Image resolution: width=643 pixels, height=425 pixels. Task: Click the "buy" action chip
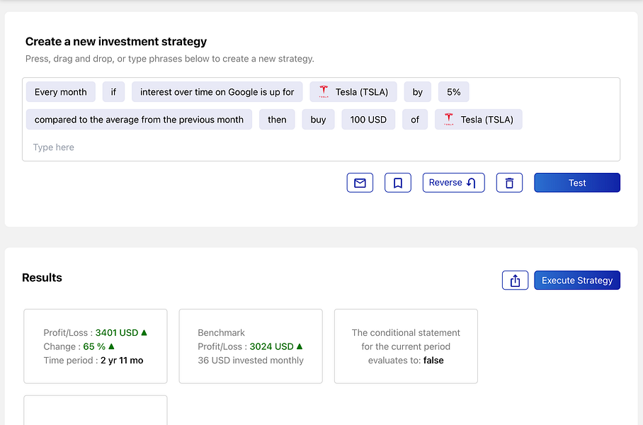318,120
